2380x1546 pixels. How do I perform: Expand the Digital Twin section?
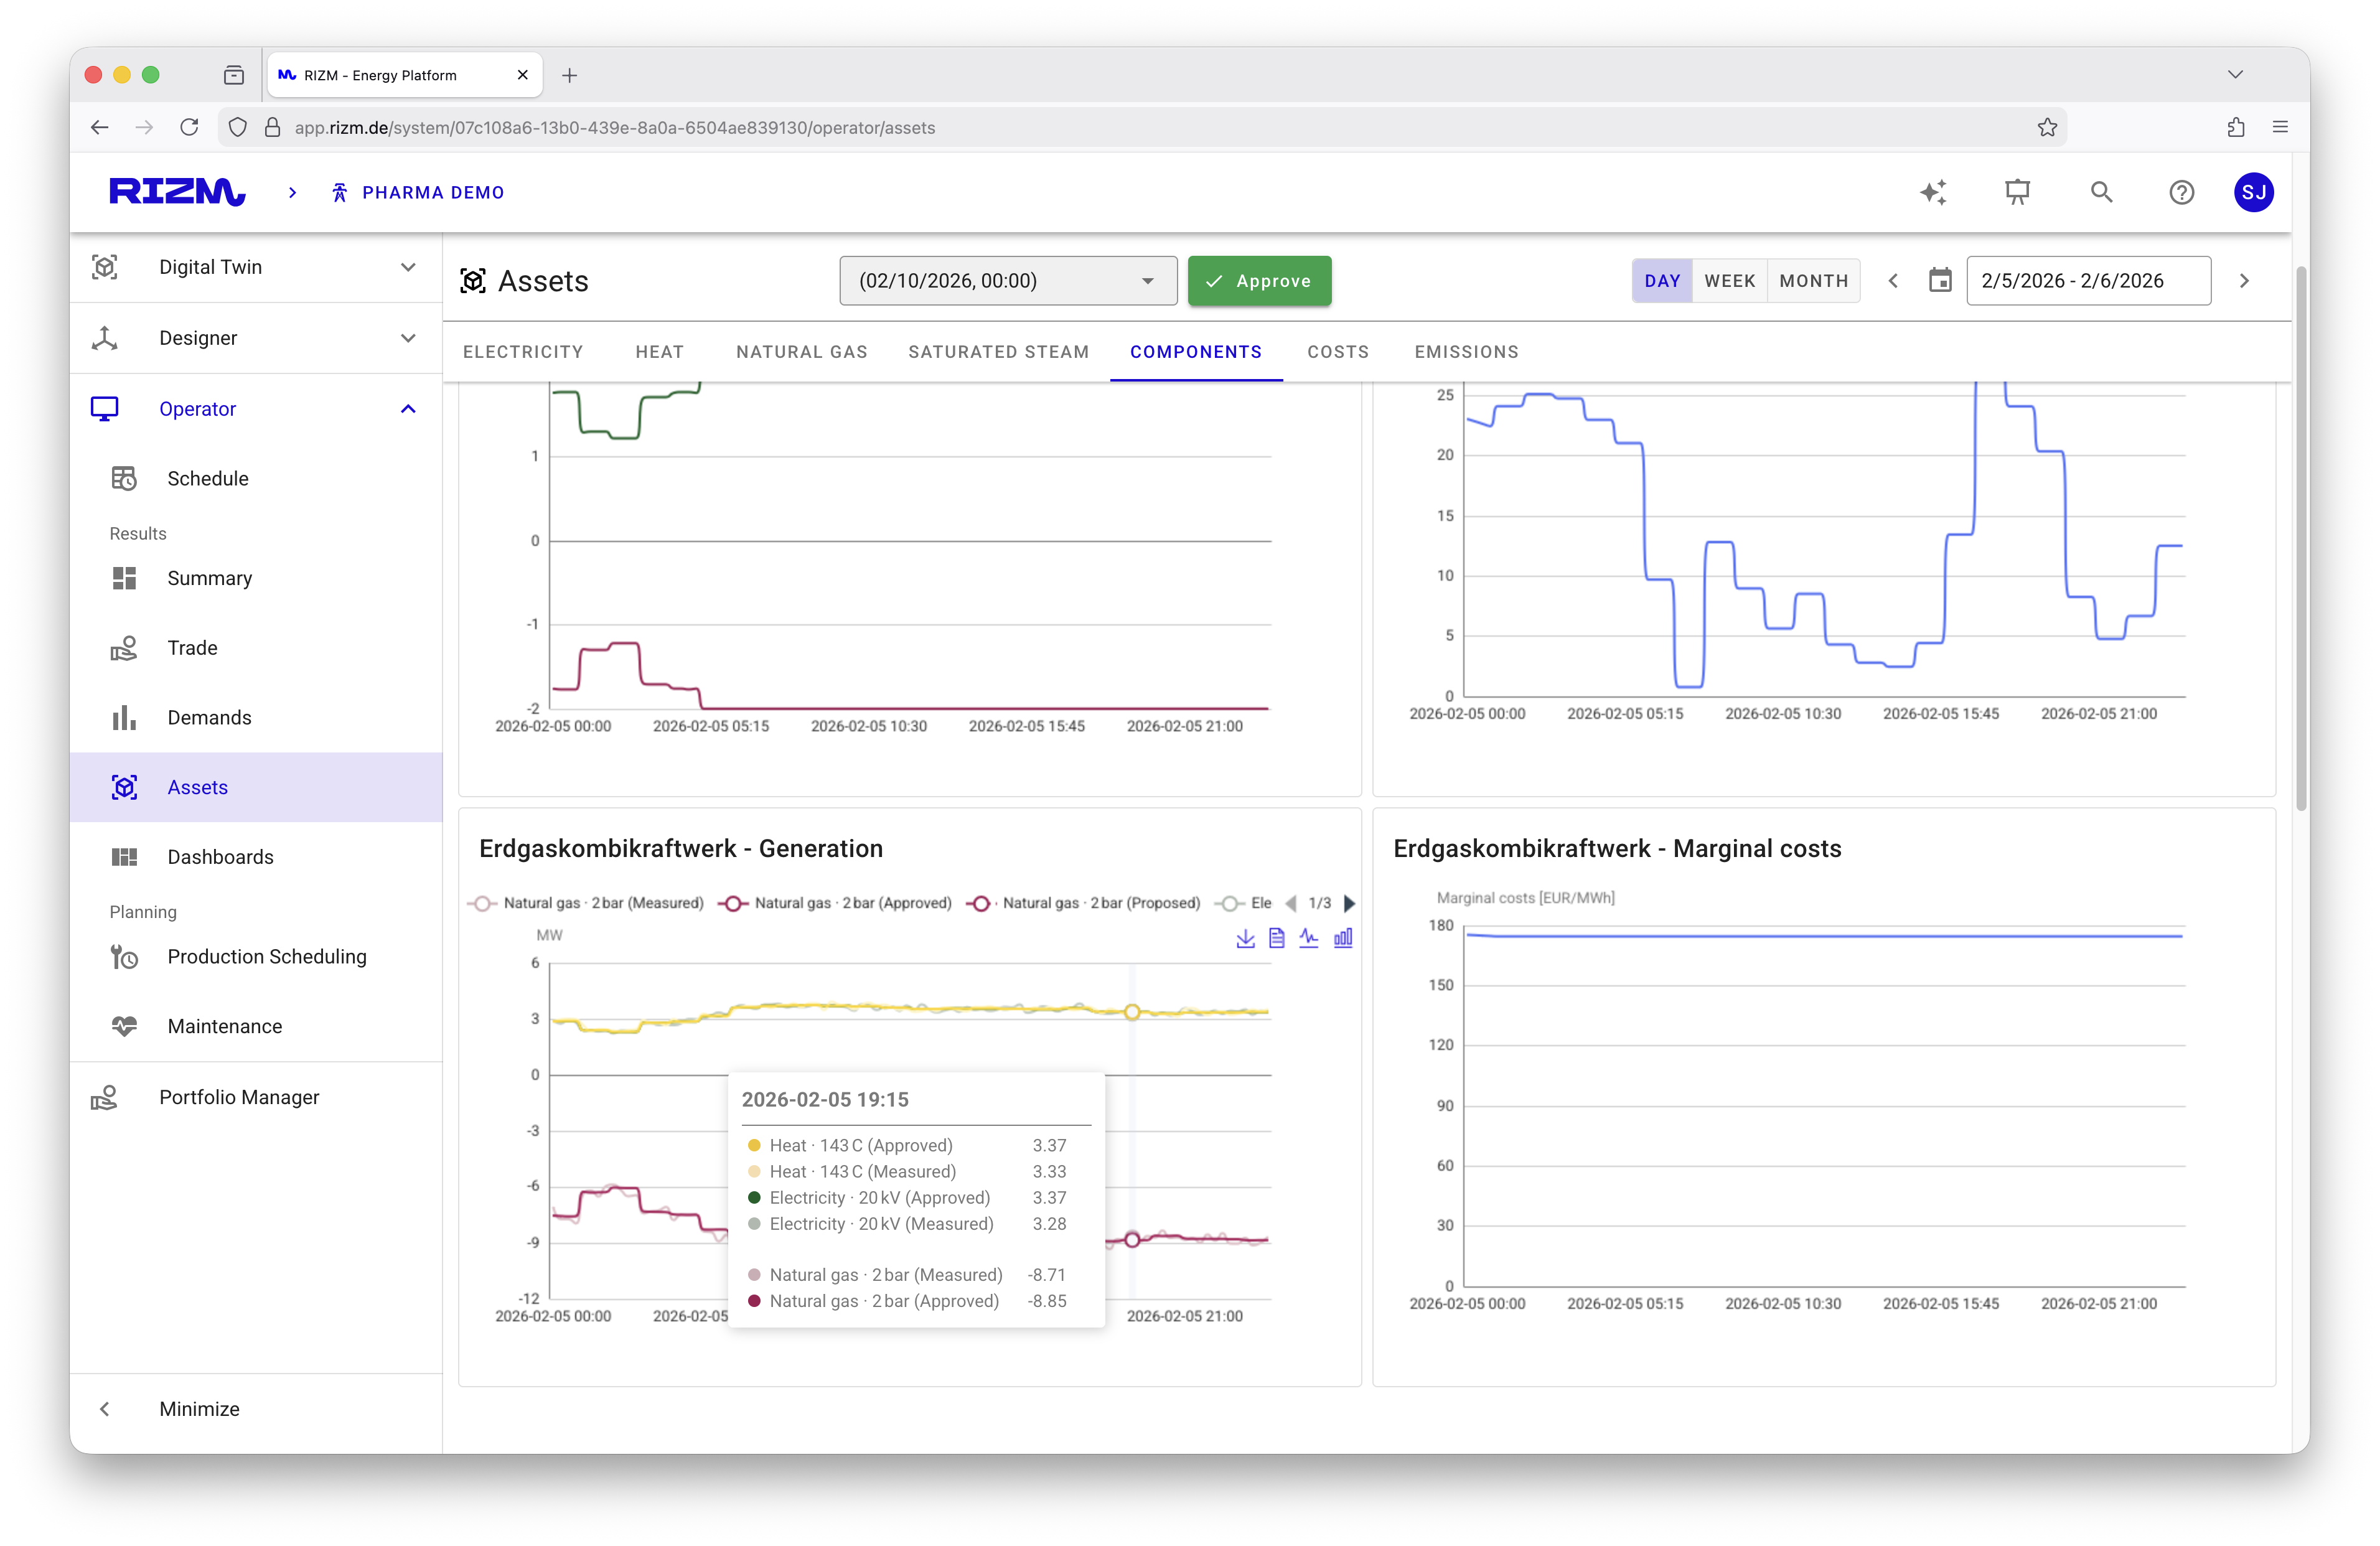pos(256,267)
